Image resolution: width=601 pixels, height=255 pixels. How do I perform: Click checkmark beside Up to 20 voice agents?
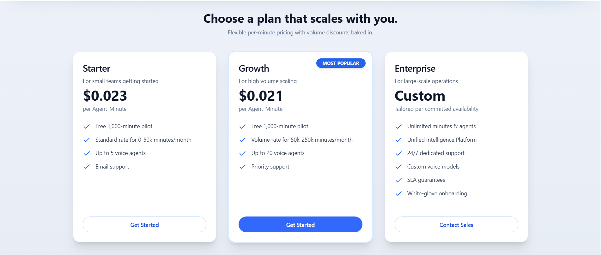tap(242, 153)
